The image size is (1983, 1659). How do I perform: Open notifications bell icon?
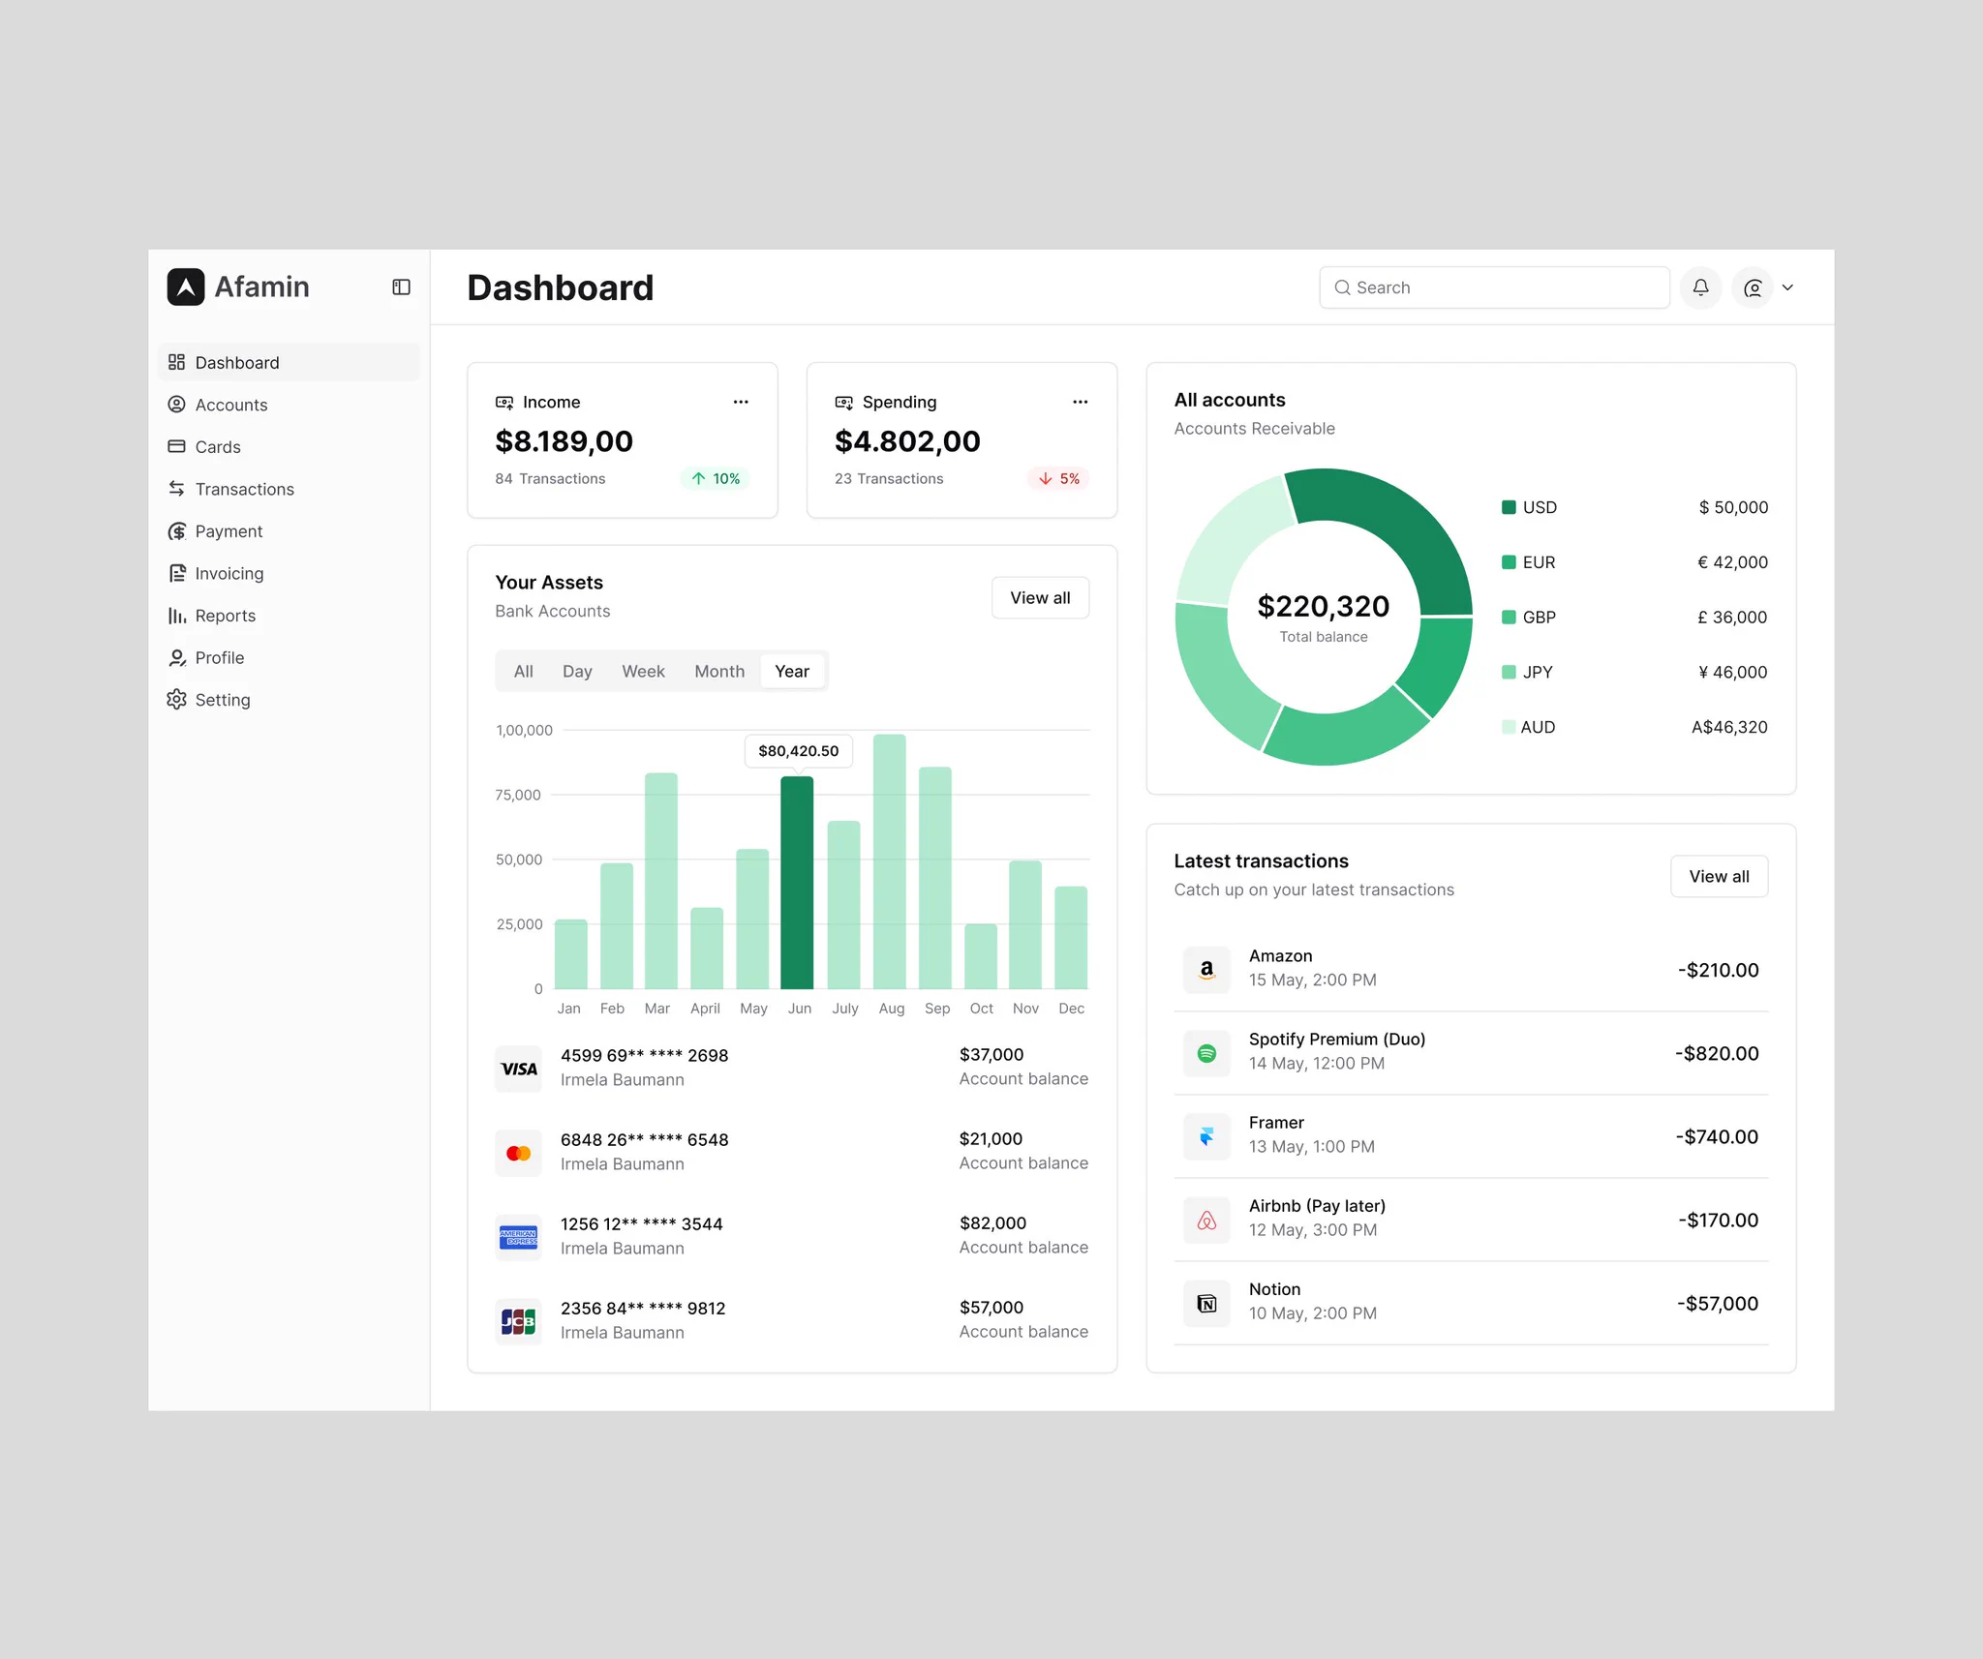1700,287
